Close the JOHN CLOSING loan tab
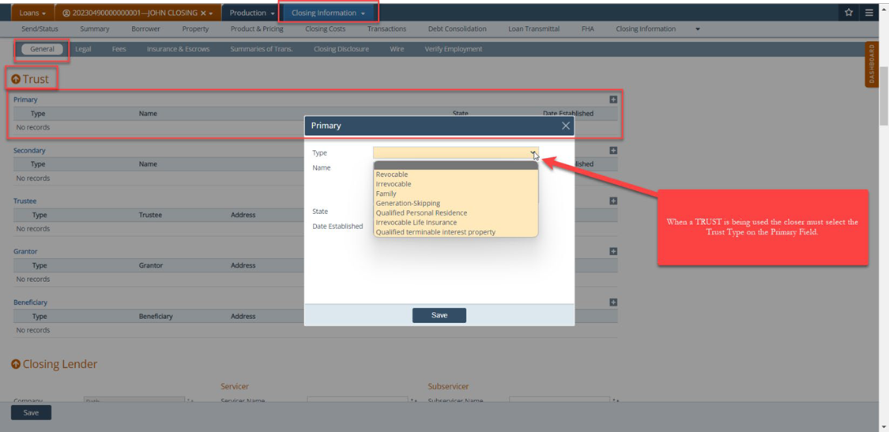 (203, 13)
